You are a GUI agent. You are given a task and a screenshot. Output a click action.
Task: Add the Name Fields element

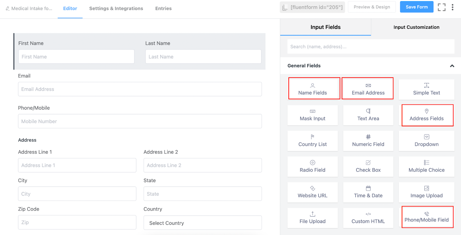click(313, 89)
